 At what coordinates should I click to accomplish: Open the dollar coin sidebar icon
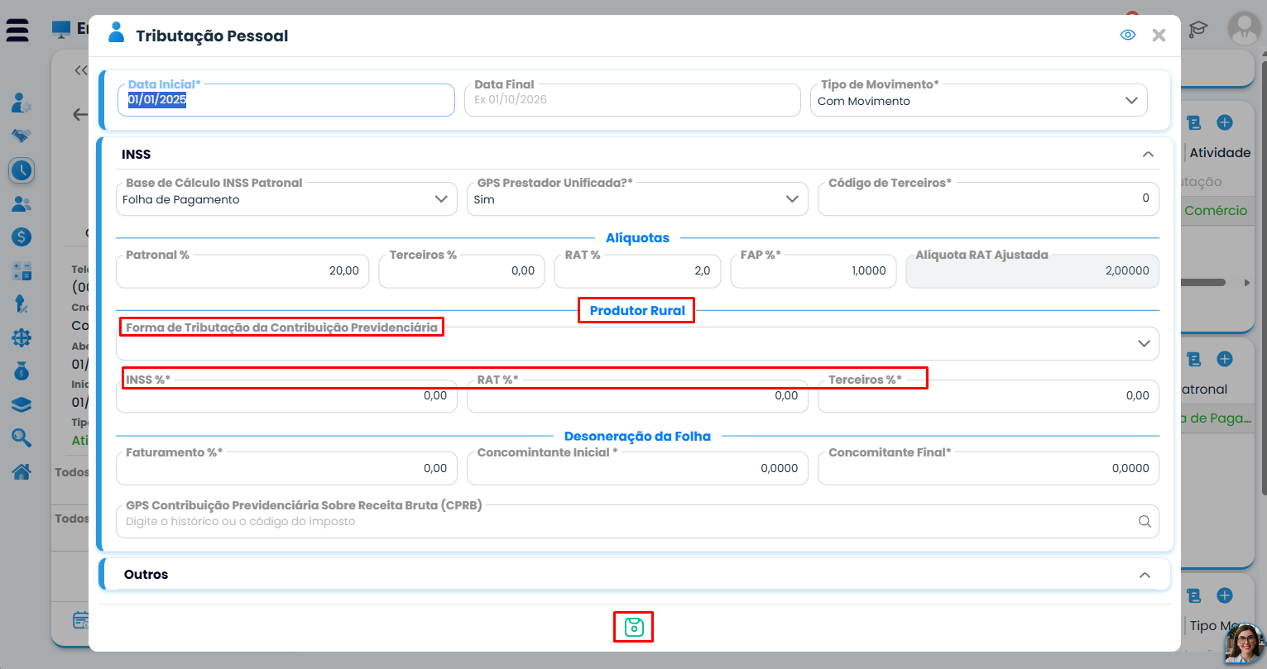[x=22, y=237]
